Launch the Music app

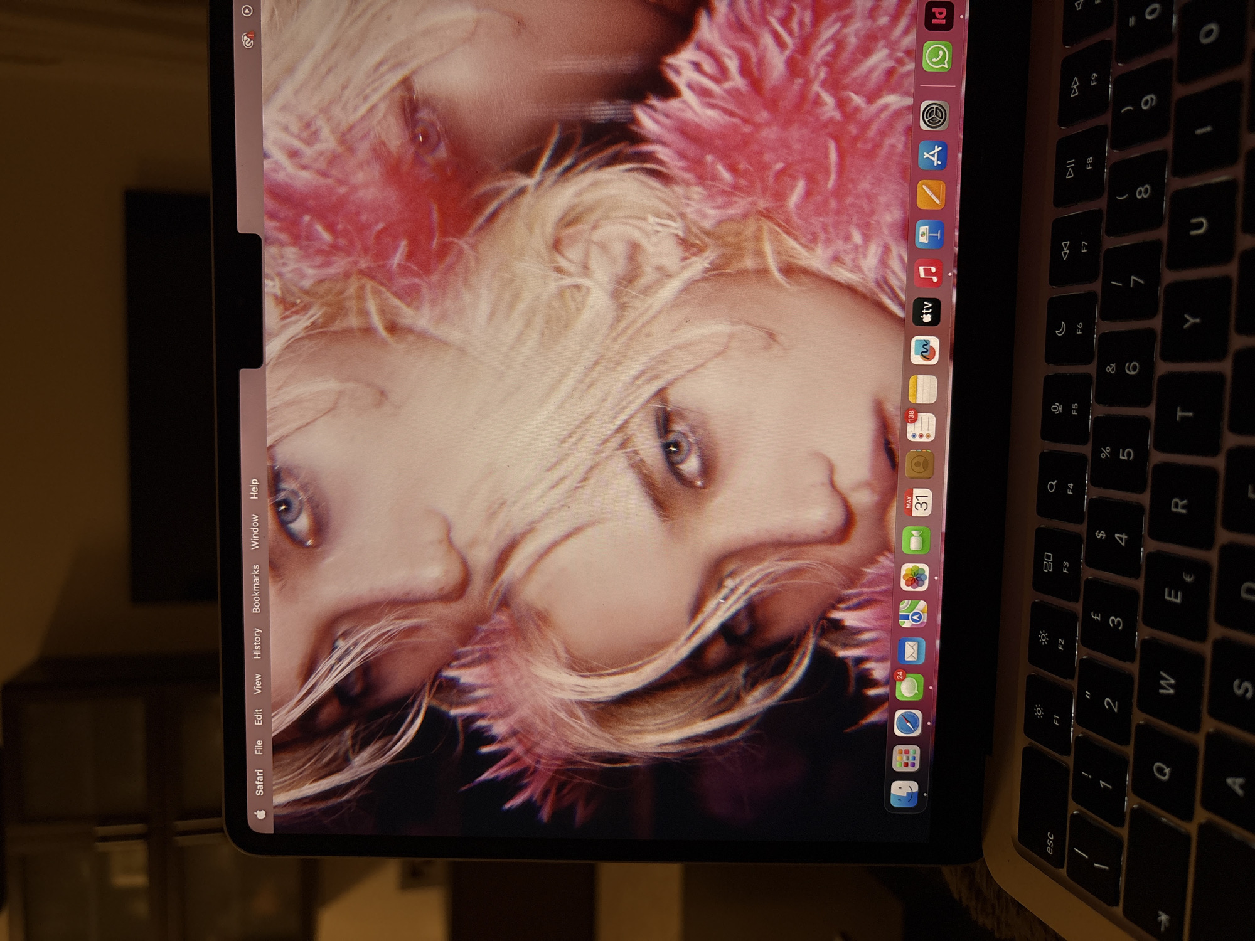click(928, 274)
